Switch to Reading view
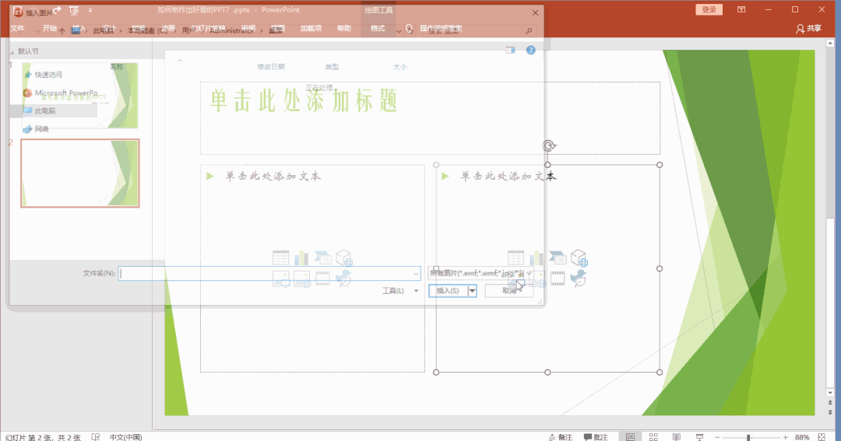The width and height of the screenshot is (841, 441). [677, 436]
